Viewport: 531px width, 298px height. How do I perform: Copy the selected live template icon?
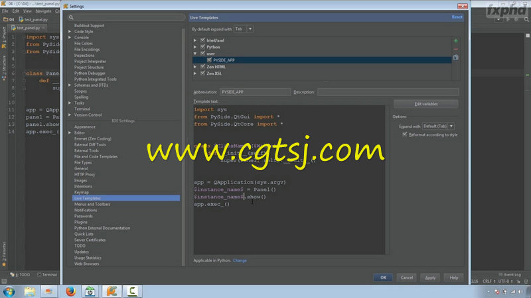[456, 58]
